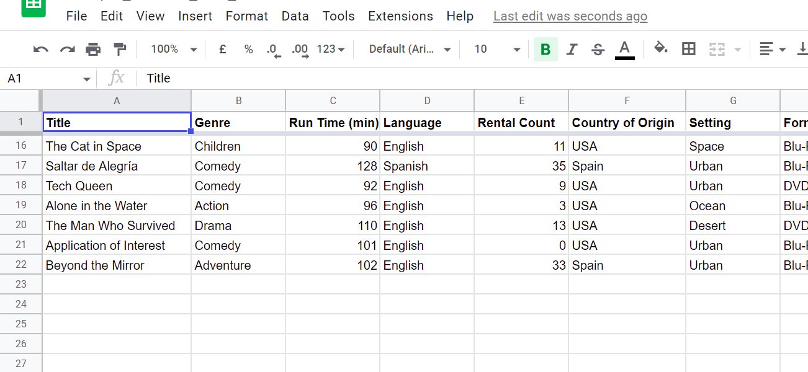Screen dimensions: 808x372
Task: Open the Print icon
Action: [x=93, y=48]
